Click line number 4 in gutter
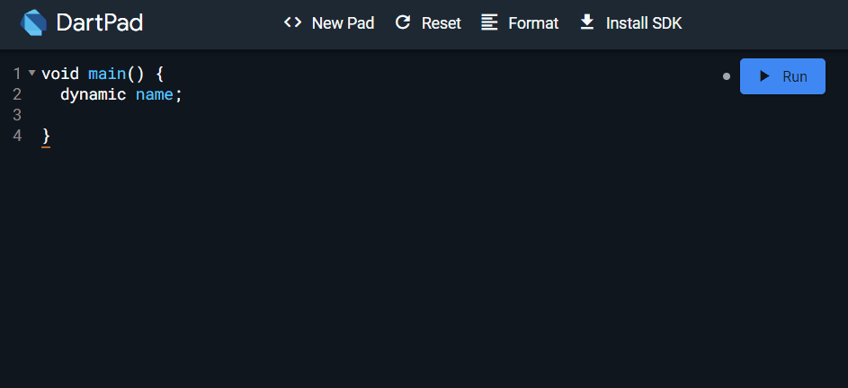Viewport: 848px width, 388px height. tap(17, 136)
